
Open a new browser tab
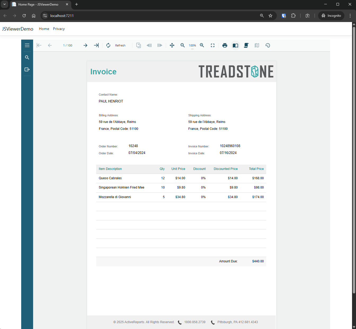click(77, 4)
